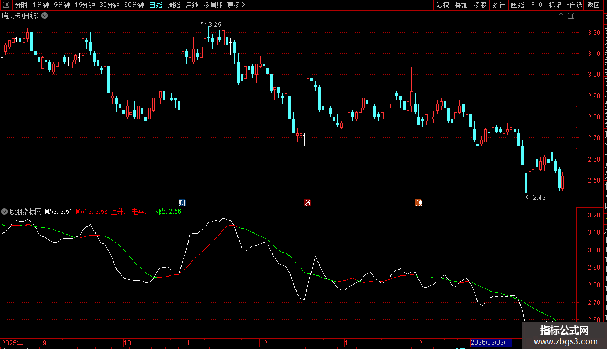607x349 pixels.
Task: Activate the 画线 drawing tool
Action: [517, 5]
